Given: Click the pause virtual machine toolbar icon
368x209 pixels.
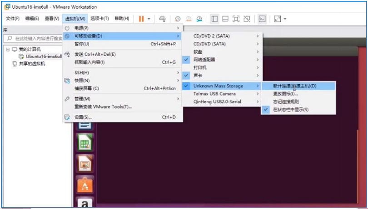Looking at the screenshot, I should point(141,19).
